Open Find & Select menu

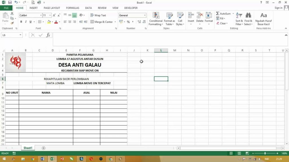[x=248, y=19]
